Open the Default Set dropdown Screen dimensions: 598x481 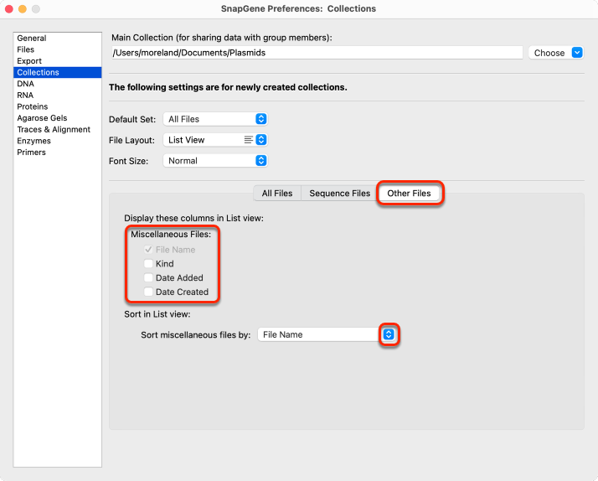(x=215, y=119)
